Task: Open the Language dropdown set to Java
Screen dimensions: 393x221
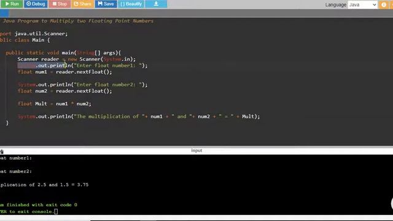Action: click(362, 5)
